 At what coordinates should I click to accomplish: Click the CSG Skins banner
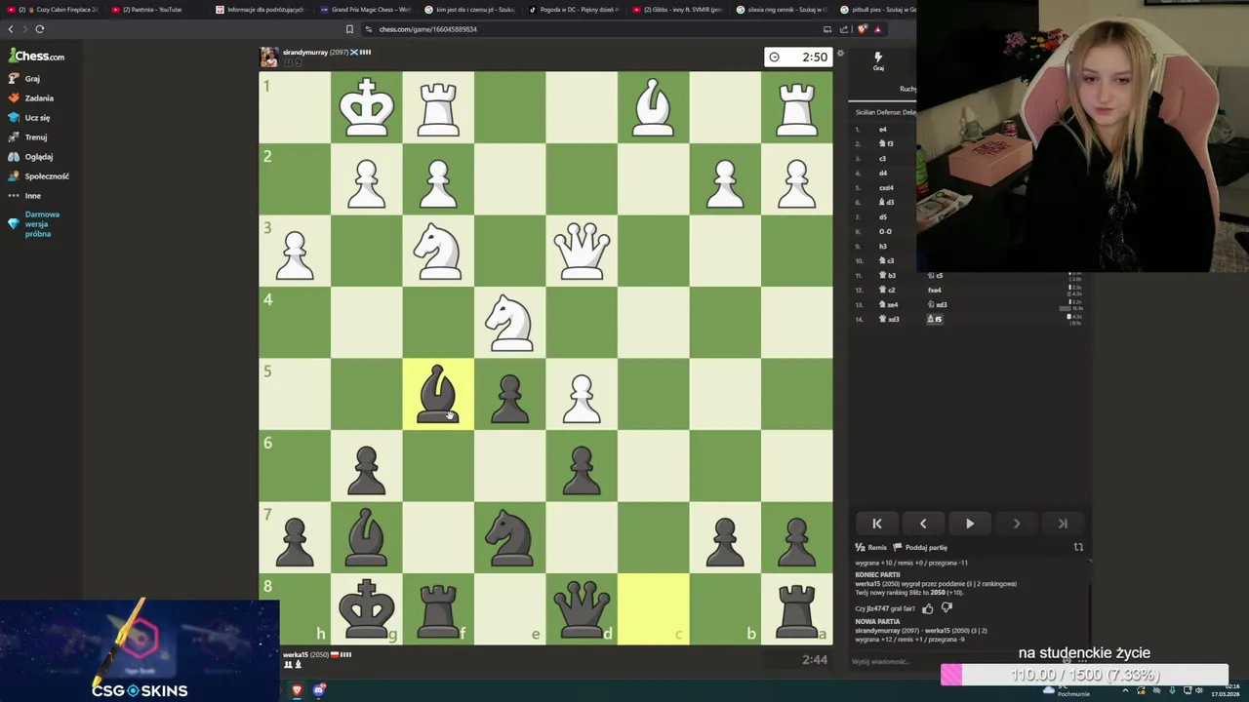coord(140,649)
